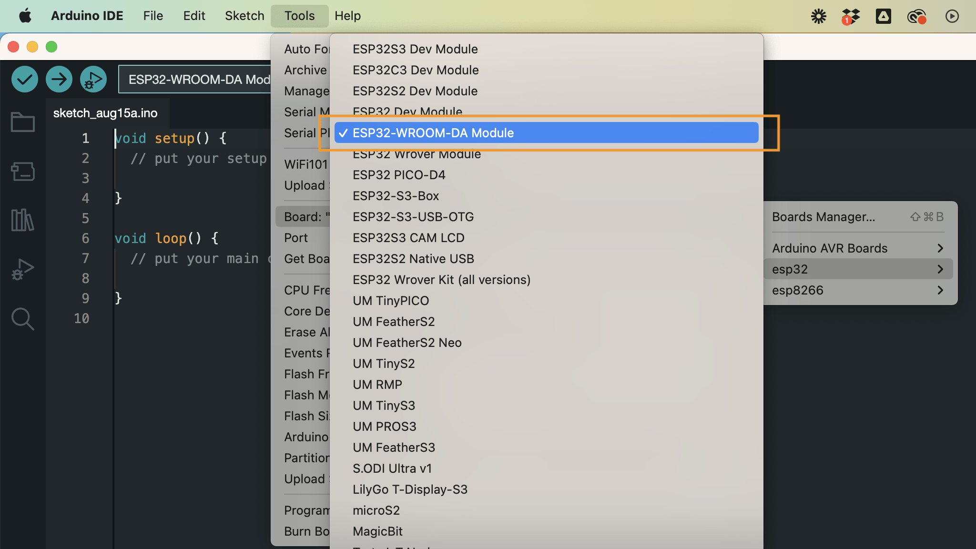Select ESP32S2 Native USB board
The width and height of the screenshot is (976, 549).
click(x=546, y=259)
